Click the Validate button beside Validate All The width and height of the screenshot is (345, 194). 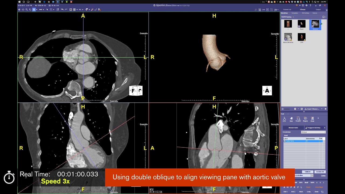coord(308,172)
